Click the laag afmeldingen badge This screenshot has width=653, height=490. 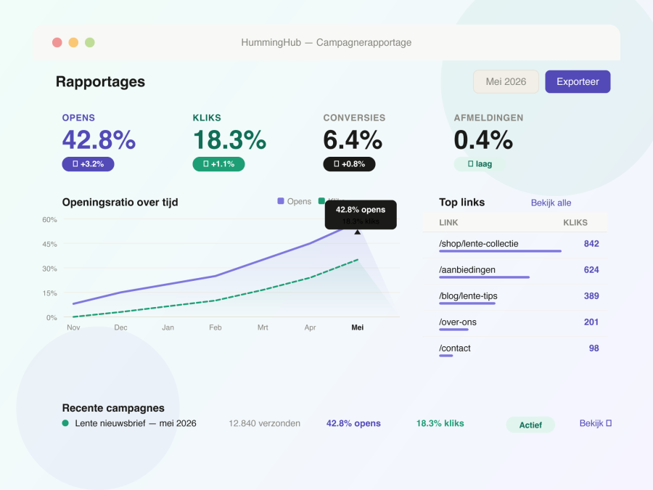tap(480, 164)
